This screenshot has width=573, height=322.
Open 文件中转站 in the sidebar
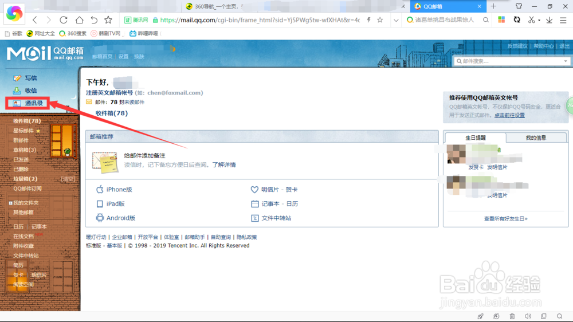click(26, 256)
